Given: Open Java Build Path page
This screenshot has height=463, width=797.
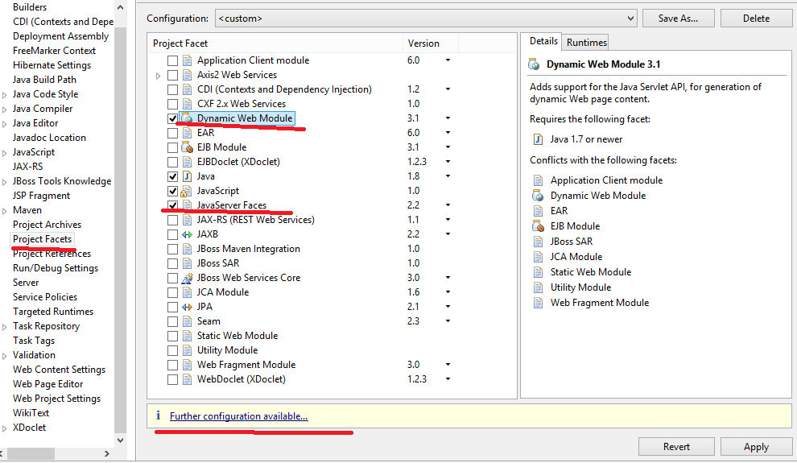Looking at the screenshot, I should pyautogui.click(x=44, y=80).
